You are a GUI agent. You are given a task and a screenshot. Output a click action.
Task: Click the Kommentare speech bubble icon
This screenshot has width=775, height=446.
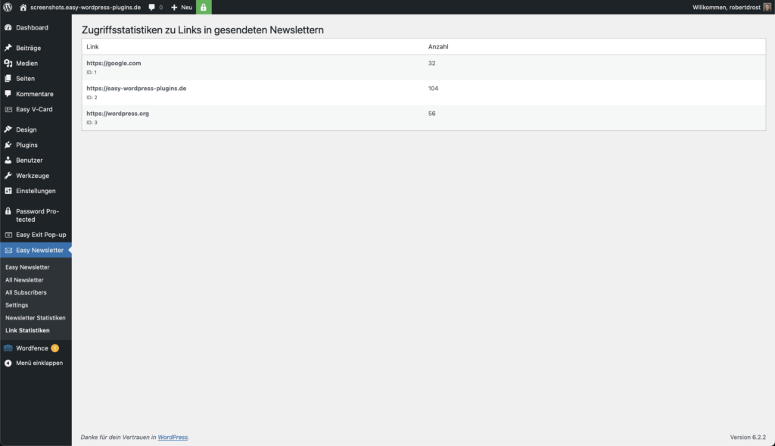tap(8, 94)
